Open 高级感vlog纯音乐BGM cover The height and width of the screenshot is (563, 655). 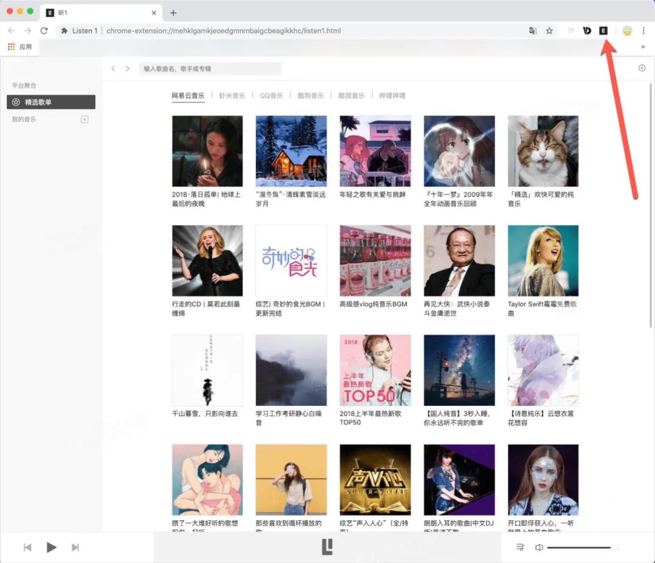click(x=375, y=260)
